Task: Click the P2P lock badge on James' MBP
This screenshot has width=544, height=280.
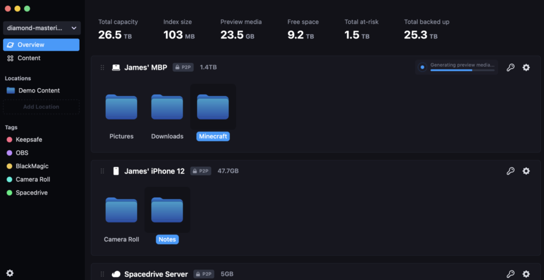Action: coord(183,67)
